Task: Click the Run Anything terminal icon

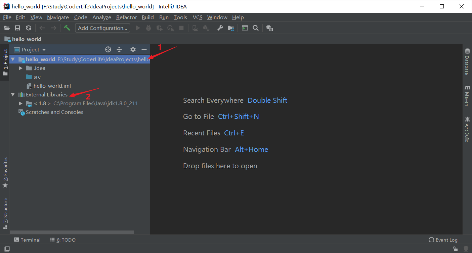Action: click(245, 28)
